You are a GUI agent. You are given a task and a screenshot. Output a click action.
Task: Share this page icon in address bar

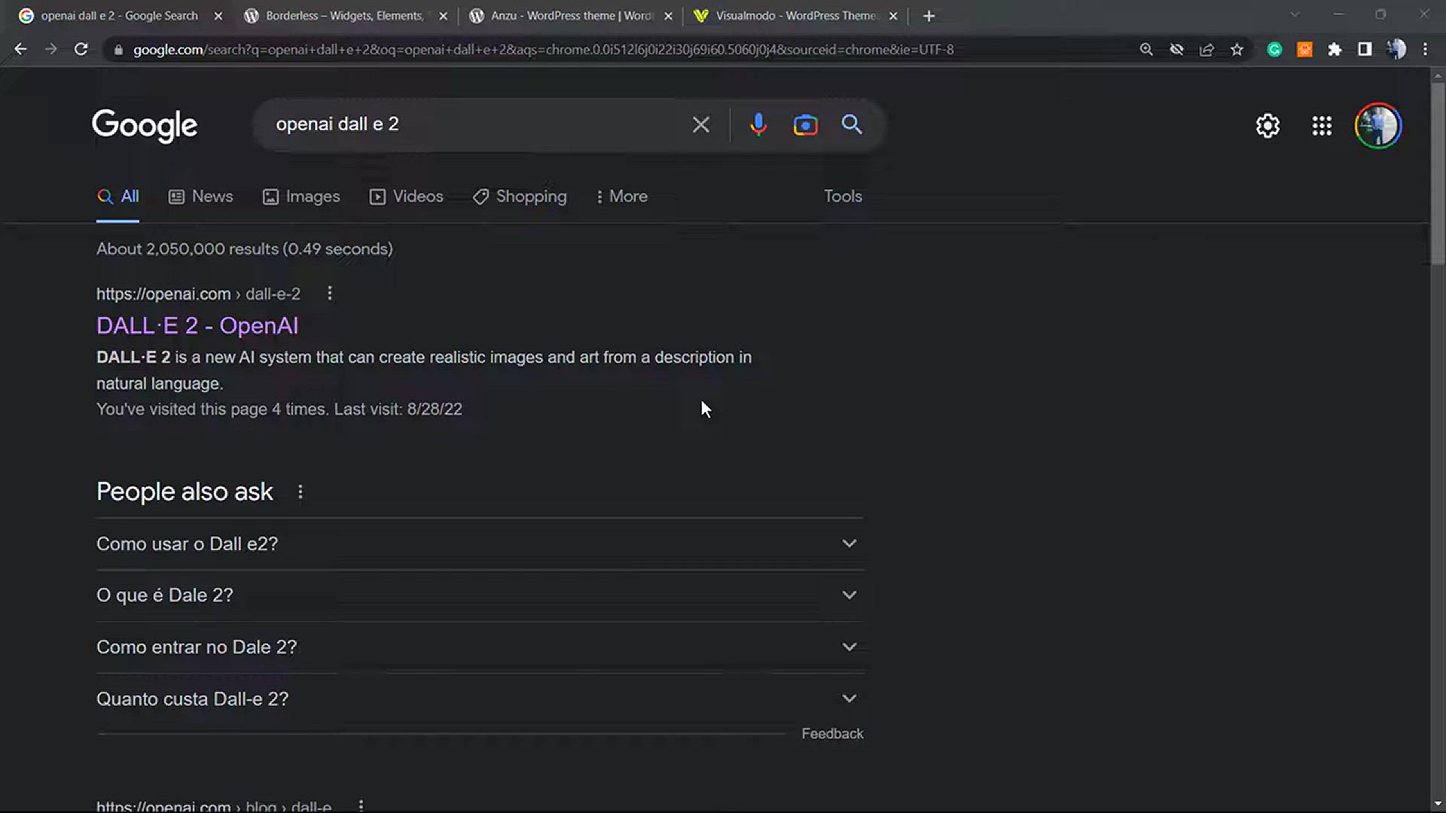point(1207,50)
